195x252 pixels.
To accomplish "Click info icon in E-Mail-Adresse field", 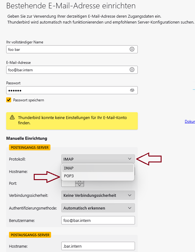I will tap(132, 70).
